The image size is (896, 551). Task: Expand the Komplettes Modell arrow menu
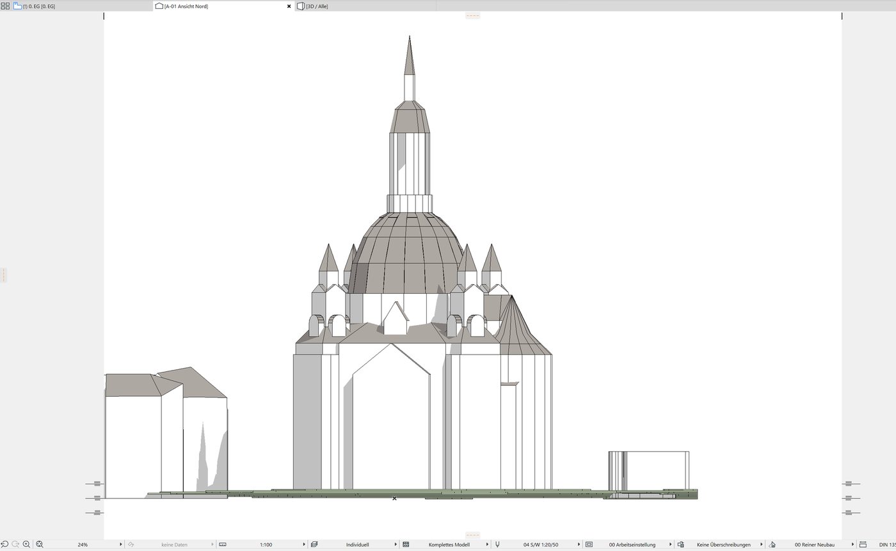[x=488, y=545]
